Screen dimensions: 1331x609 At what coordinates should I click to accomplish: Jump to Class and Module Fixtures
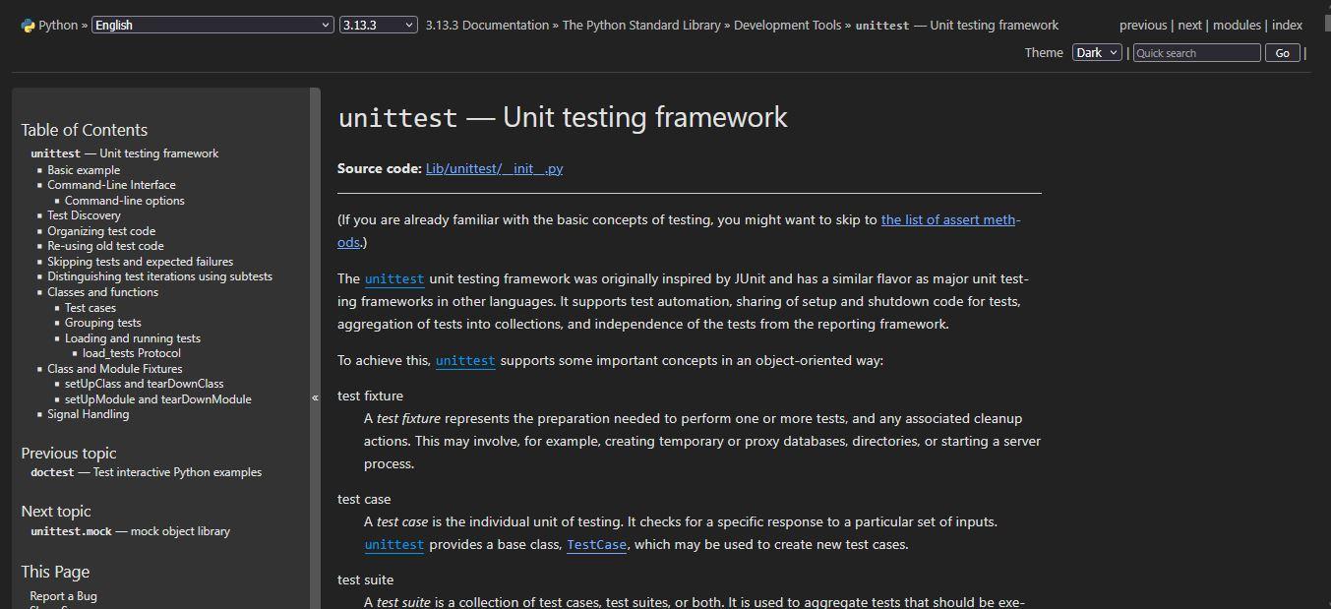115,369
